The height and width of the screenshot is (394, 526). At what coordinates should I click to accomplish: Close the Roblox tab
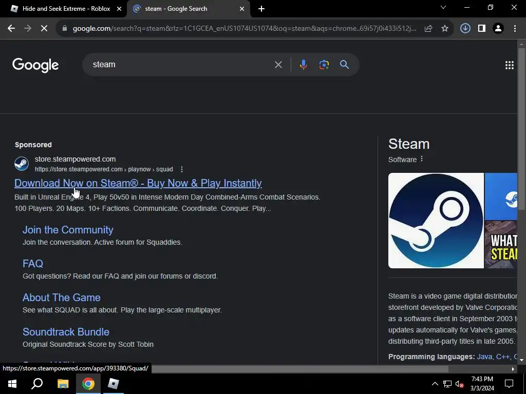(119, 9)
